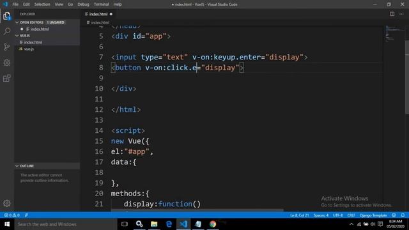Open the editor More Actions ellipsis
Screen dimensions: 409x230
coord(401,14)
